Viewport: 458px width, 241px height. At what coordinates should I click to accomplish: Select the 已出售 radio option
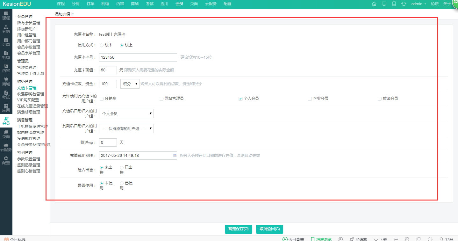pos(121,167)
